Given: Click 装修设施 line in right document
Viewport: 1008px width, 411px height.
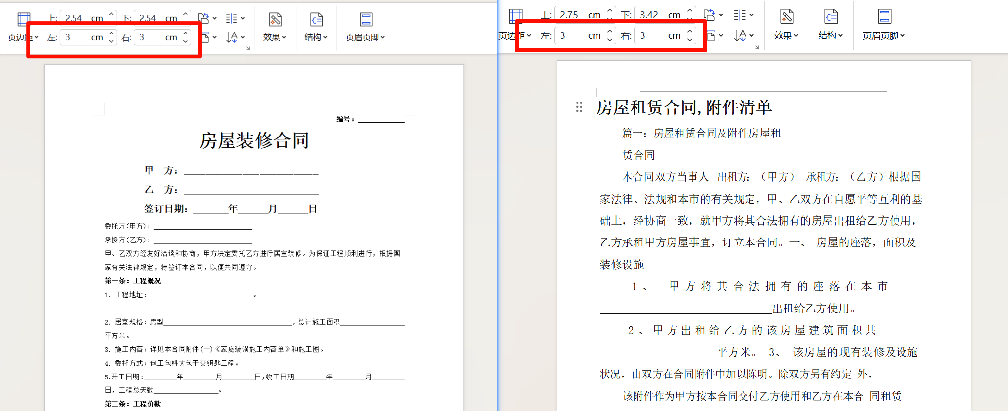Looking at the screenshot, I should pyautogui.click(x=622, y=265).
